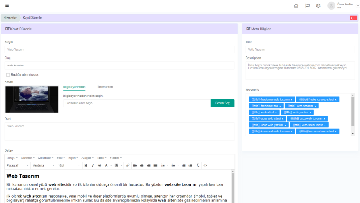Clear formatting with the Tx icon
360x203 pixels.
(x=197, y=166)
